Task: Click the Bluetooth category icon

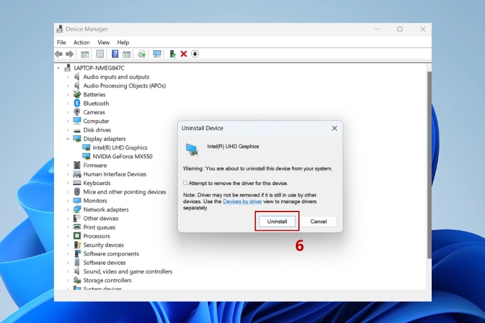Action: (x=77, y=103)
